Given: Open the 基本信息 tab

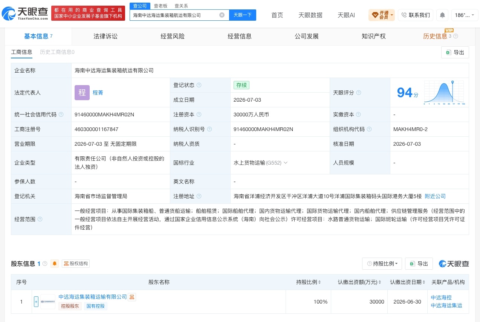Looking at the screenshot, I should click(38, 36).
